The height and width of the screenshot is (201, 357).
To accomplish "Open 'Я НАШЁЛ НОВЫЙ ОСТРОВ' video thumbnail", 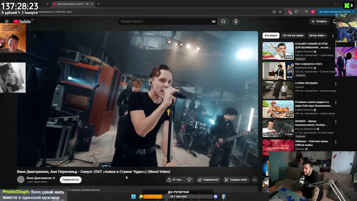I will 278,51.
